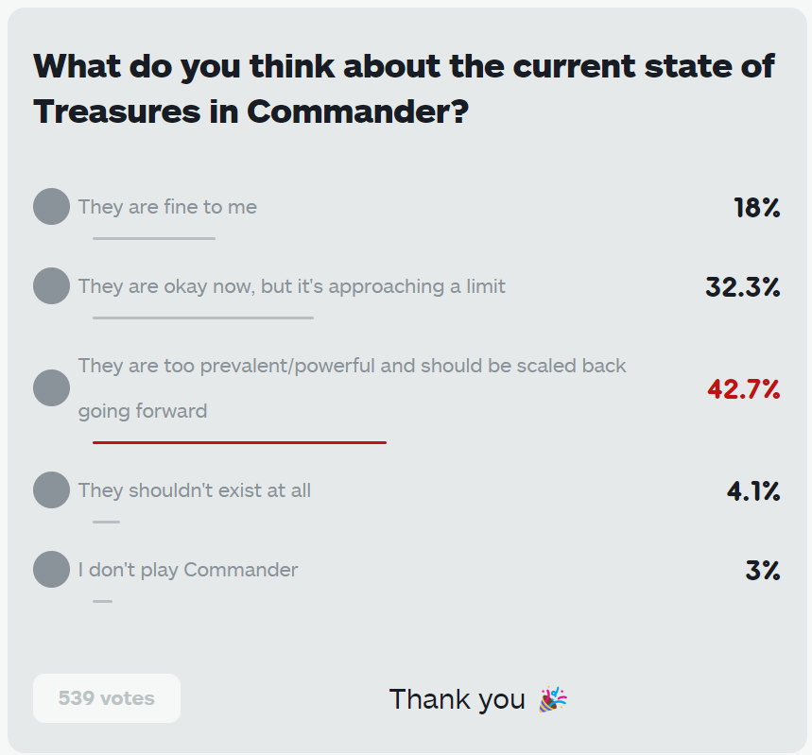Click the "They shouldn't exist at all" label
The height and width of the screenshot is (755, 812).
point(194,489)
